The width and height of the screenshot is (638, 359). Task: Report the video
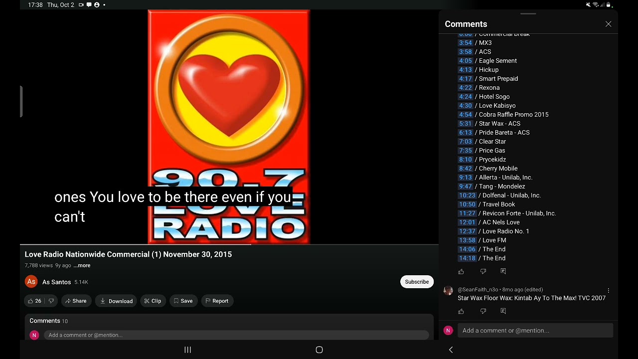click(217, 301)
